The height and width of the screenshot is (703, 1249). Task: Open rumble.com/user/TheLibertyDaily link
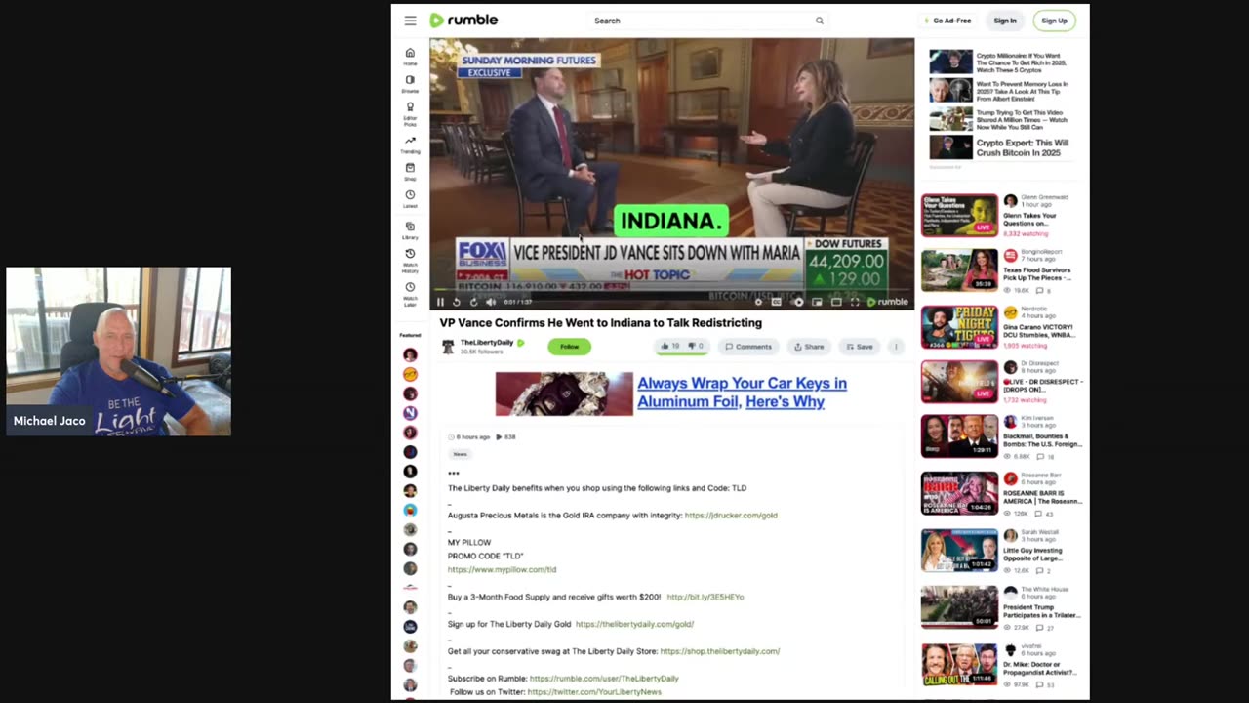pos(604,679)
